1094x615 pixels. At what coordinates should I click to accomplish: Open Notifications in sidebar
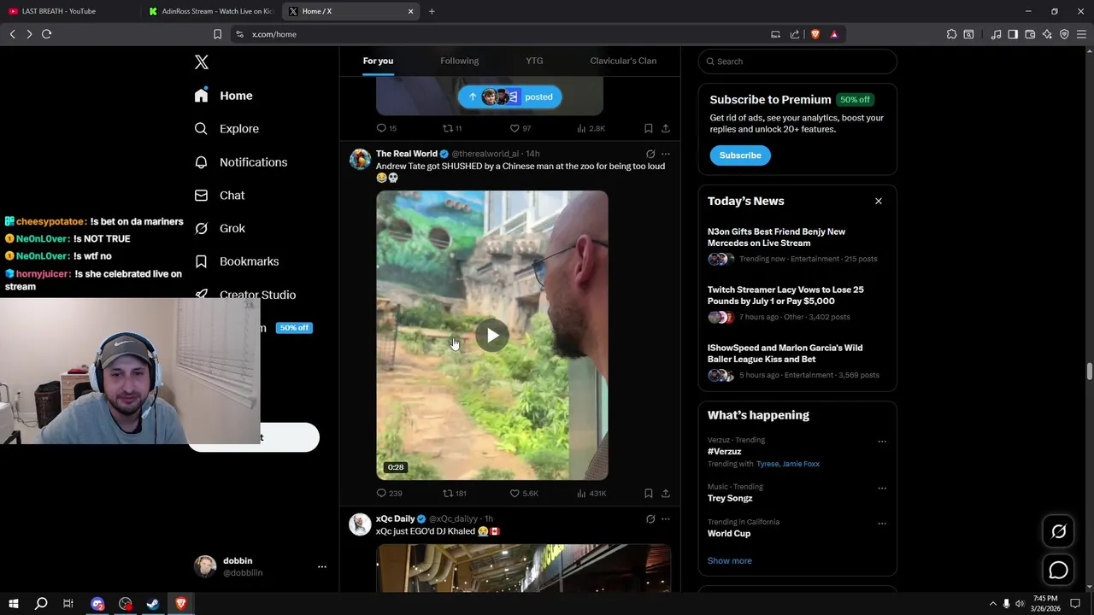pos(240,162)
